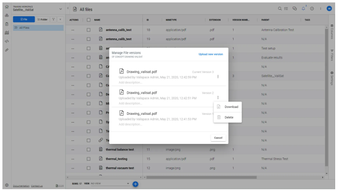Expand the Satellite__ValiSat workspace dropdown

(x=61, y=9)
